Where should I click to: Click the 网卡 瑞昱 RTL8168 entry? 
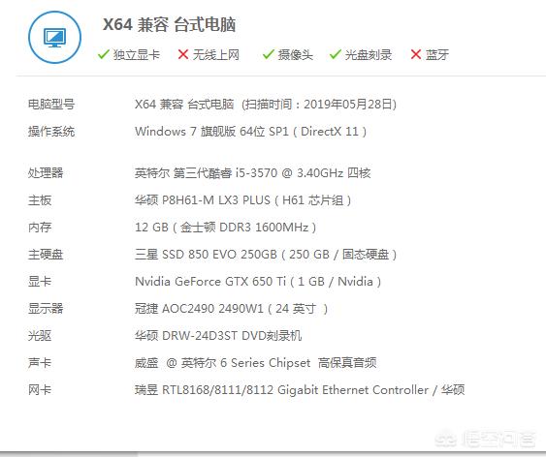coord(300,390)
